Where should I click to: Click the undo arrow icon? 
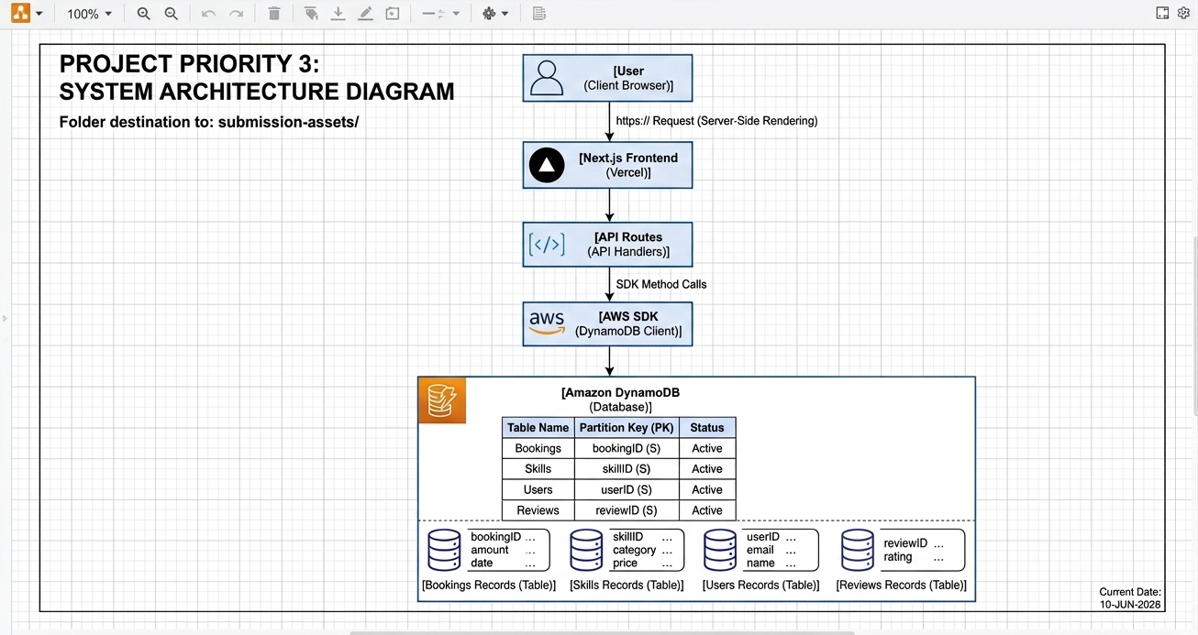click(208, 14)
